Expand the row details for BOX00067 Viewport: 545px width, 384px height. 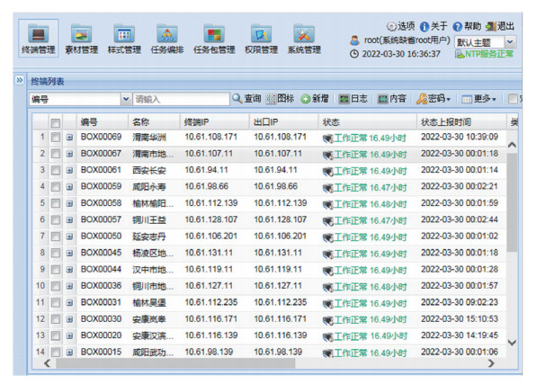coord(69,154)
